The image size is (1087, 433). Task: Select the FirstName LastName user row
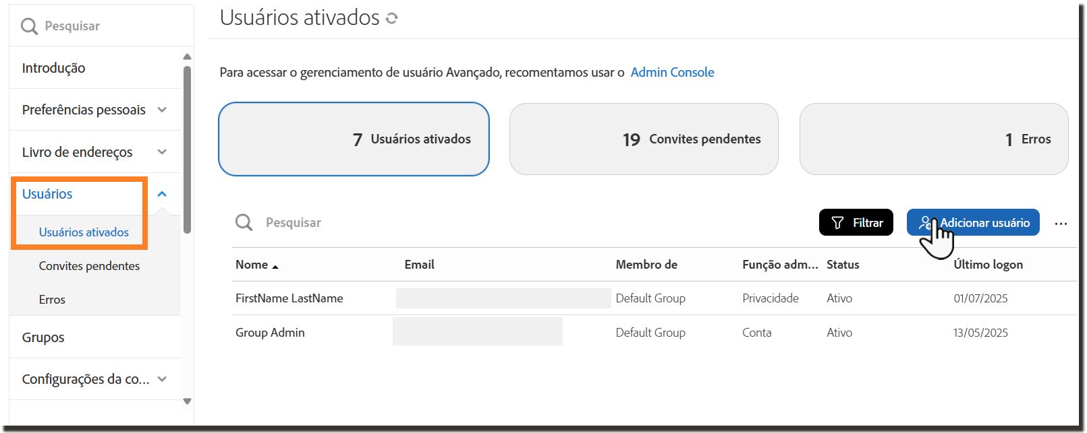coord(654,298)
